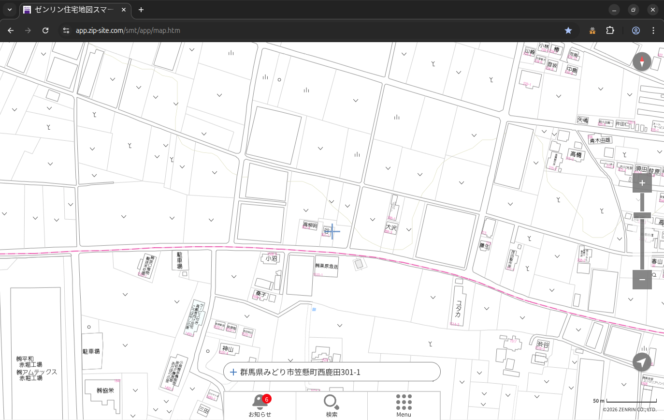664x420 pixels.
Task: Click the address bar showing 西鹿田301-1
Action: click(x=333, y=372)
